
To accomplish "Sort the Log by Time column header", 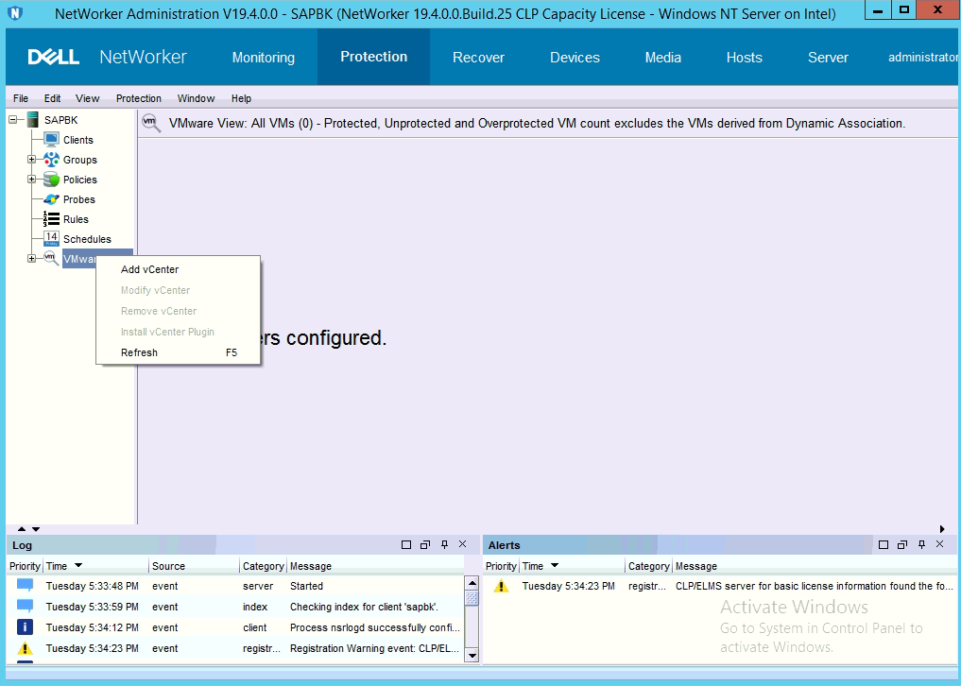I will click(x=63, y=566).
